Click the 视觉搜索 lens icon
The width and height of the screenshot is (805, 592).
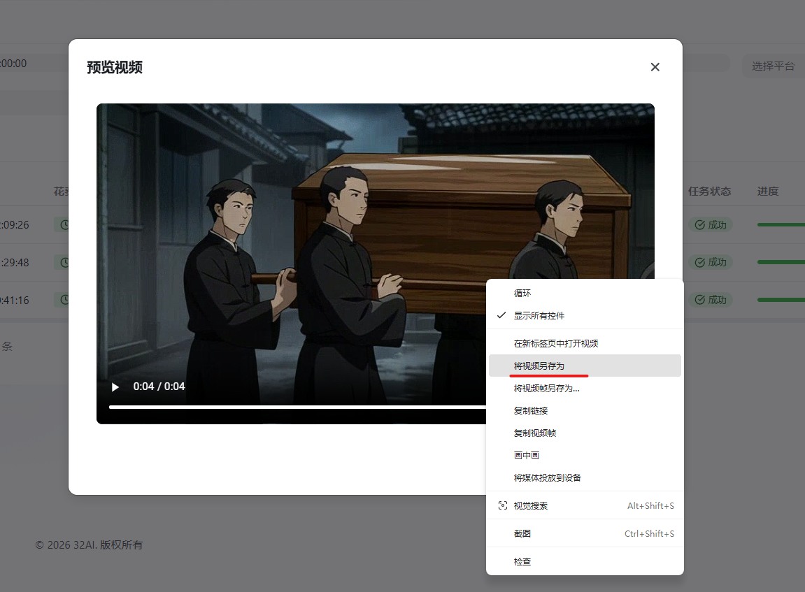tap(503, 506)
